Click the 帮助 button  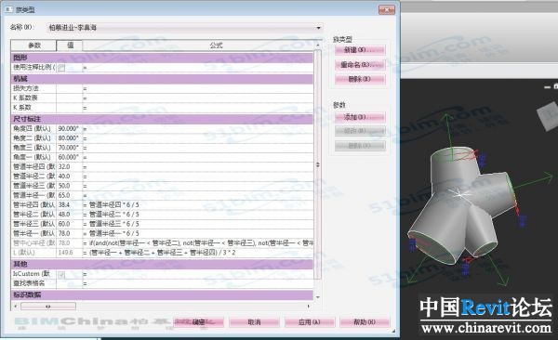click(365, 322)
